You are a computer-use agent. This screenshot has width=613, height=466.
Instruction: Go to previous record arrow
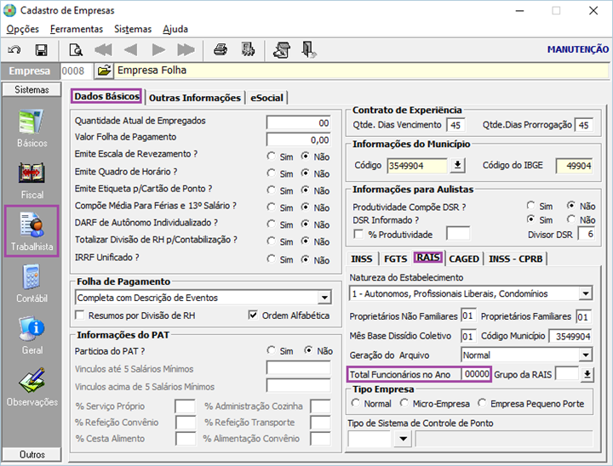point(130,50)
